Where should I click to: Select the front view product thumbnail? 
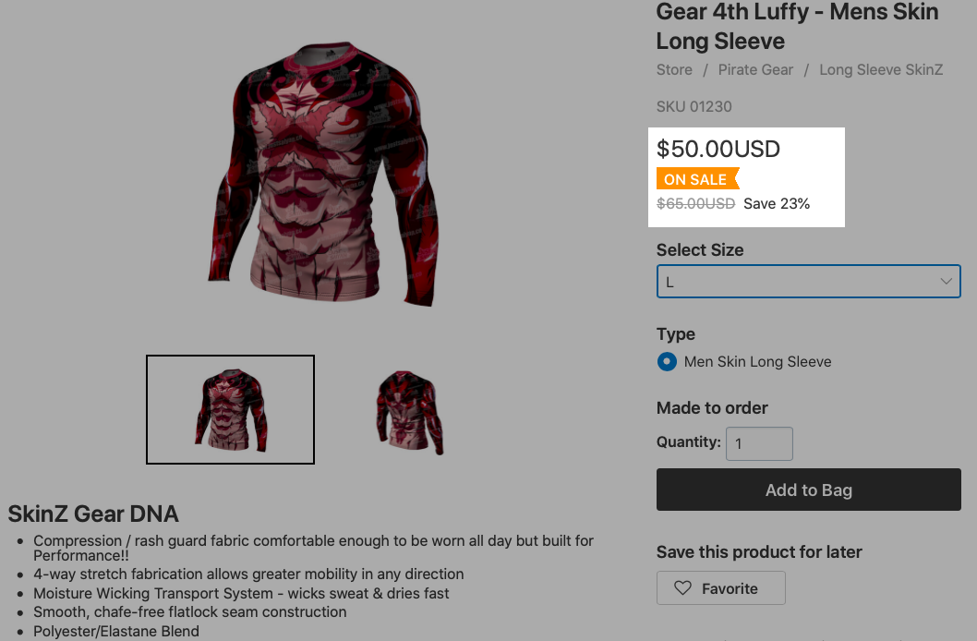[229, 409]
